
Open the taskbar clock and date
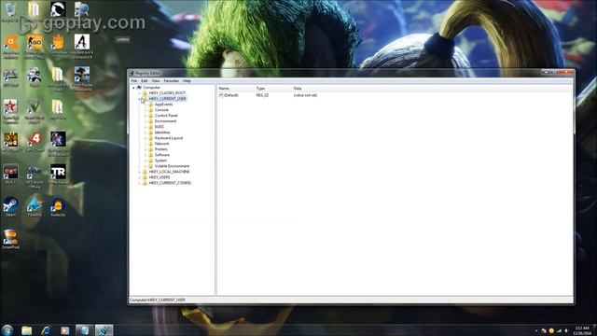(582, 330)
